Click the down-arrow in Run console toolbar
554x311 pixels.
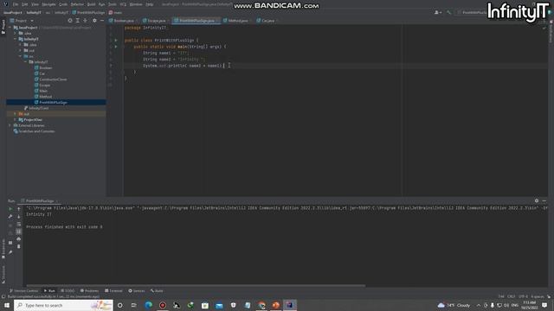[x=19, y=217]
